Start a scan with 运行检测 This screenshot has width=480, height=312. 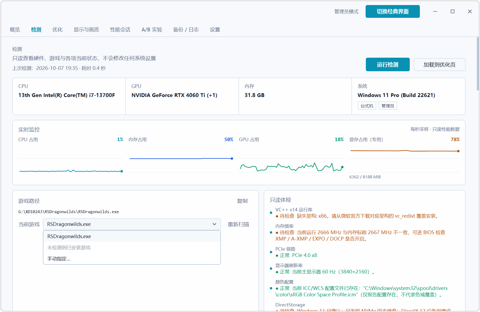pyautogui.click(x=388, y=65)
